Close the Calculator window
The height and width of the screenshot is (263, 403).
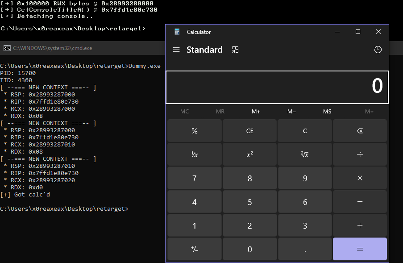378,32
